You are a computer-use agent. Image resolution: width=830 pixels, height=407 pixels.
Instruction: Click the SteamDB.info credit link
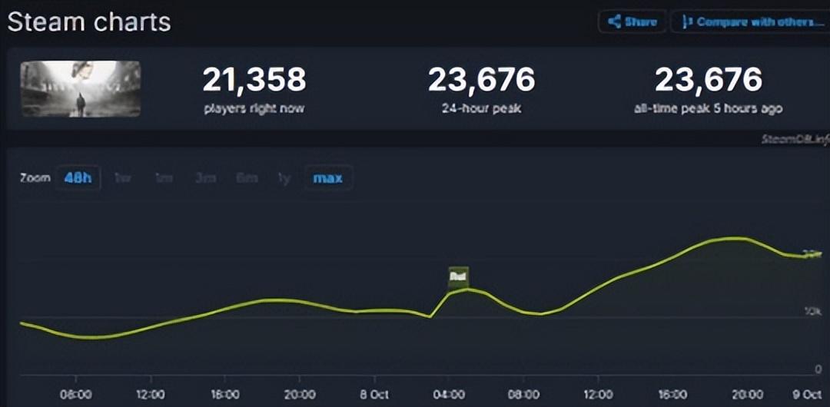795,140
